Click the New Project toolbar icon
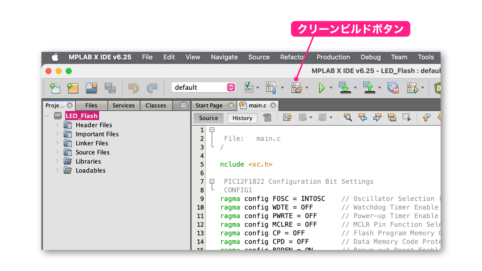The image size is (482, 271). pyautogui.click(x=73, y=88)
